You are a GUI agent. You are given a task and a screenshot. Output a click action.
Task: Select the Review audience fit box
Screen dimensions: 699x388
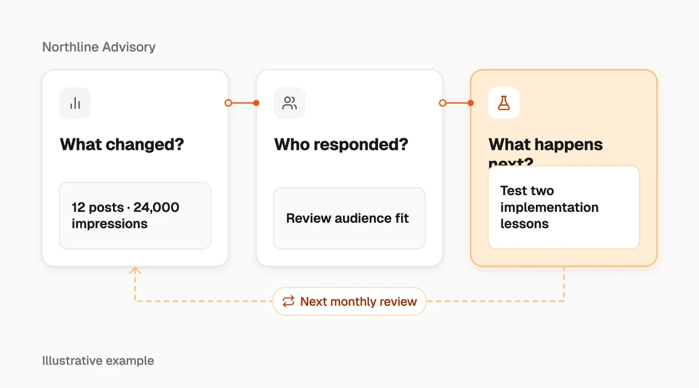coord(349,218)
